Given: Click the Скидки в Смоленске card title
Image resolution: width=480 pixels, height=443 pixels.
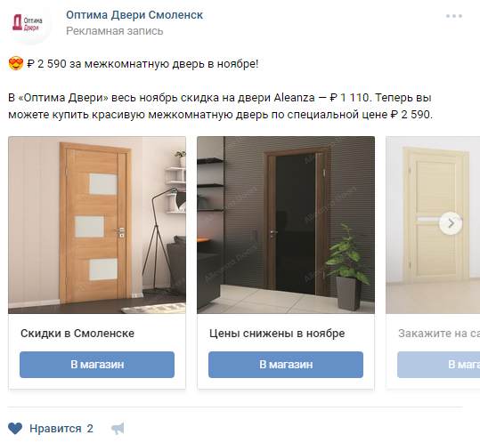Looking at the screenshot, I should 77,334.
